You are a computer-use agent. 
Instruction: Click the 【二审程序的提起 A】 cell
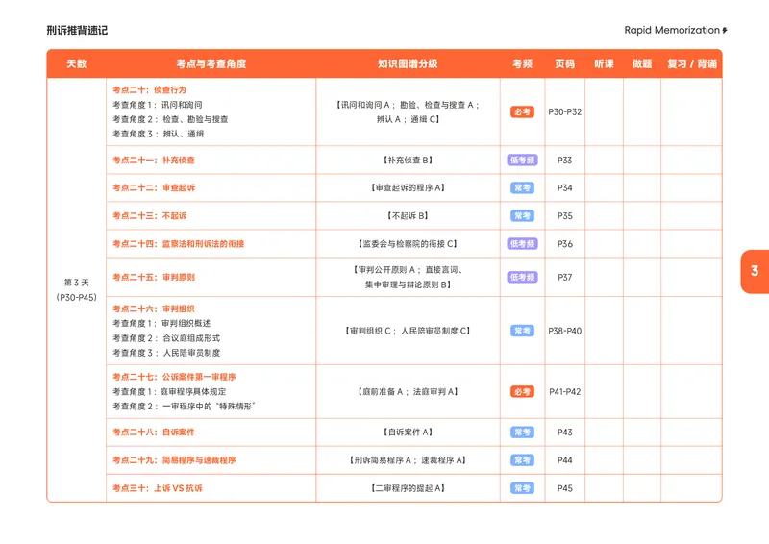[408, 488]
